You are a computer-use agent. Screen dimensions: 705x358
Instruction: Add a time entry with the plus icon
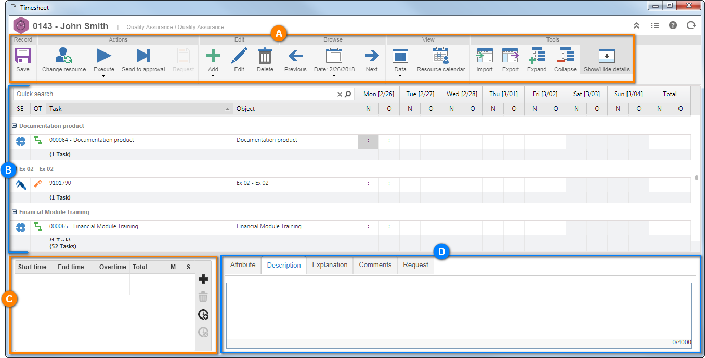point(203,280)
